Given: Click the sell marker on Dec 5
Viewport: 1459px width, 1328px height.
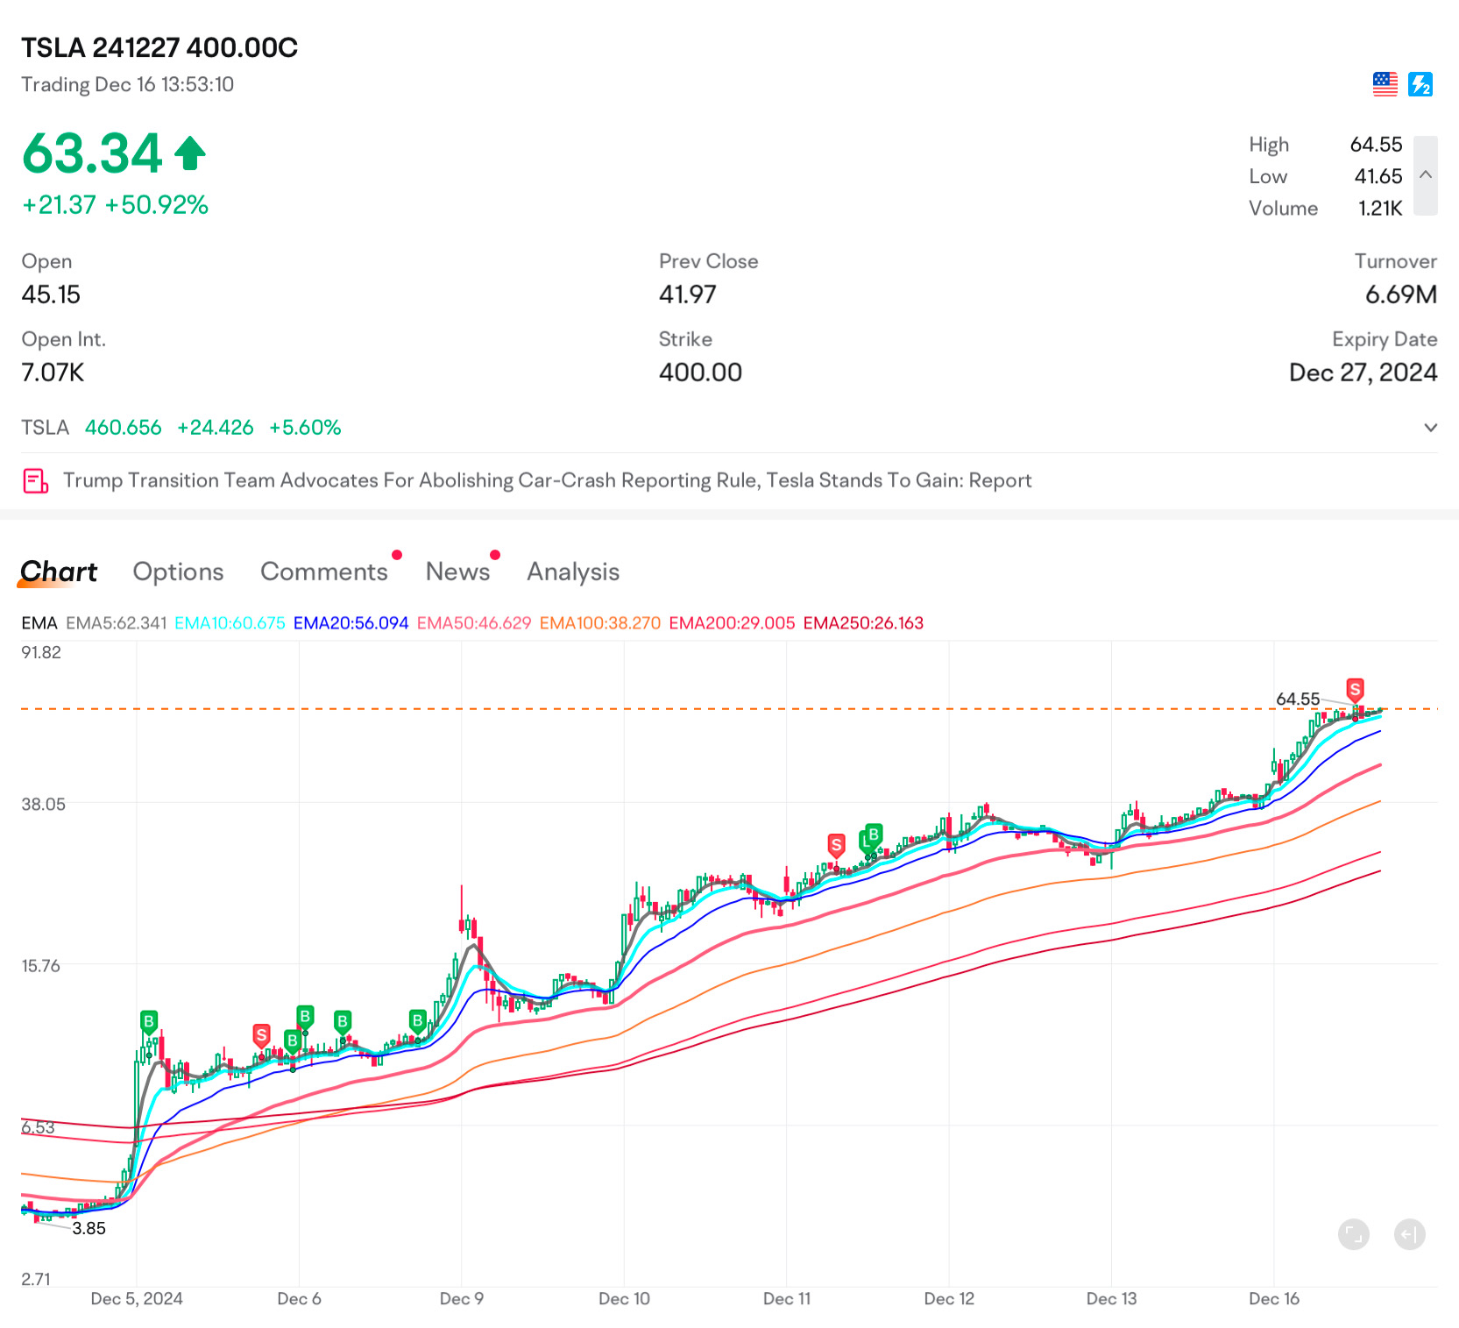Looking at the screenshot, I should point(261,1035).
